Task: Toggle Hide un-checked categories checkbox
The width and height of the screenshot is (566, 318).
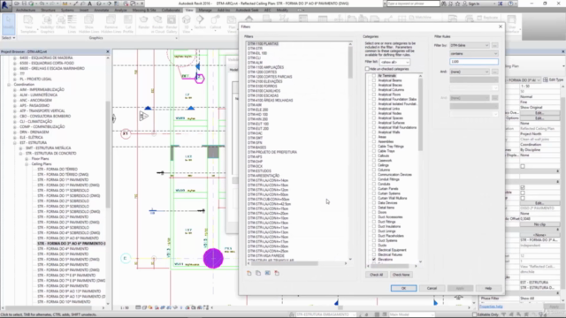Action: point(367,69)
